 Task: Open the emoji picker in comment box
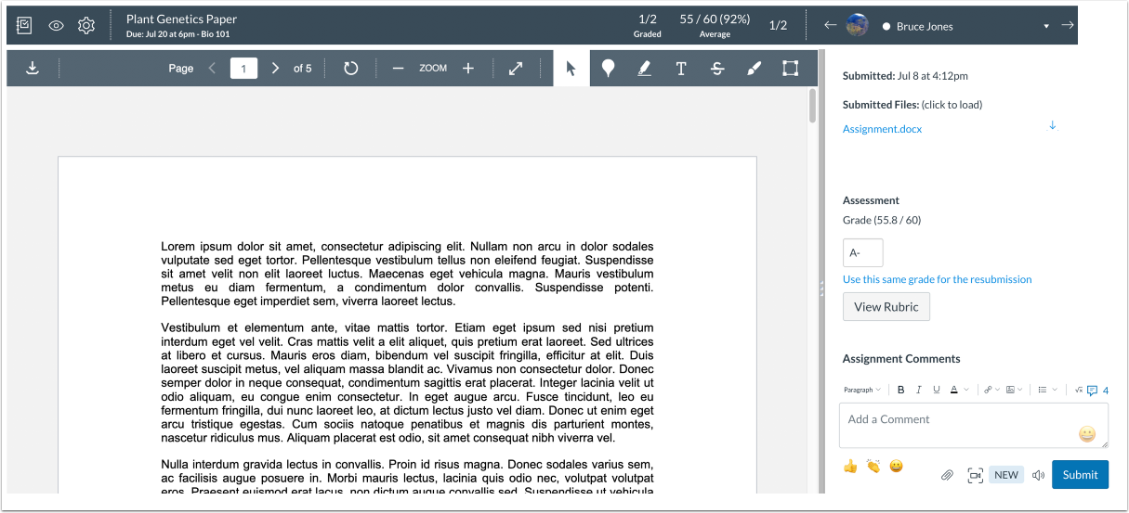click(1086, 434)
